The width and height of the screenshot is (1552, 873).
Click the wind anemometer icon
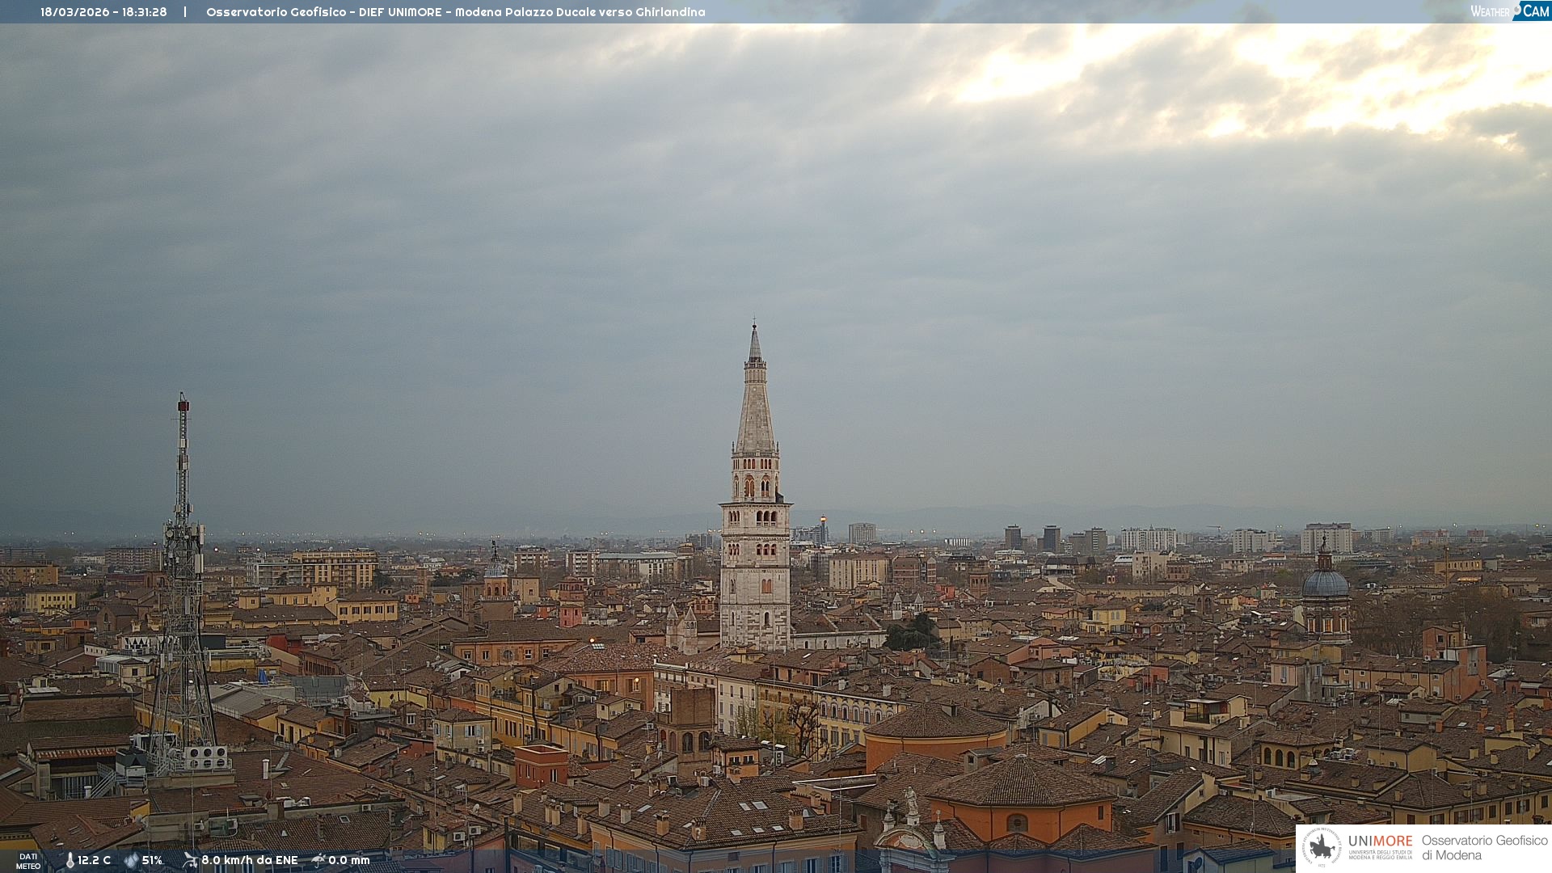tap(190, 860)
